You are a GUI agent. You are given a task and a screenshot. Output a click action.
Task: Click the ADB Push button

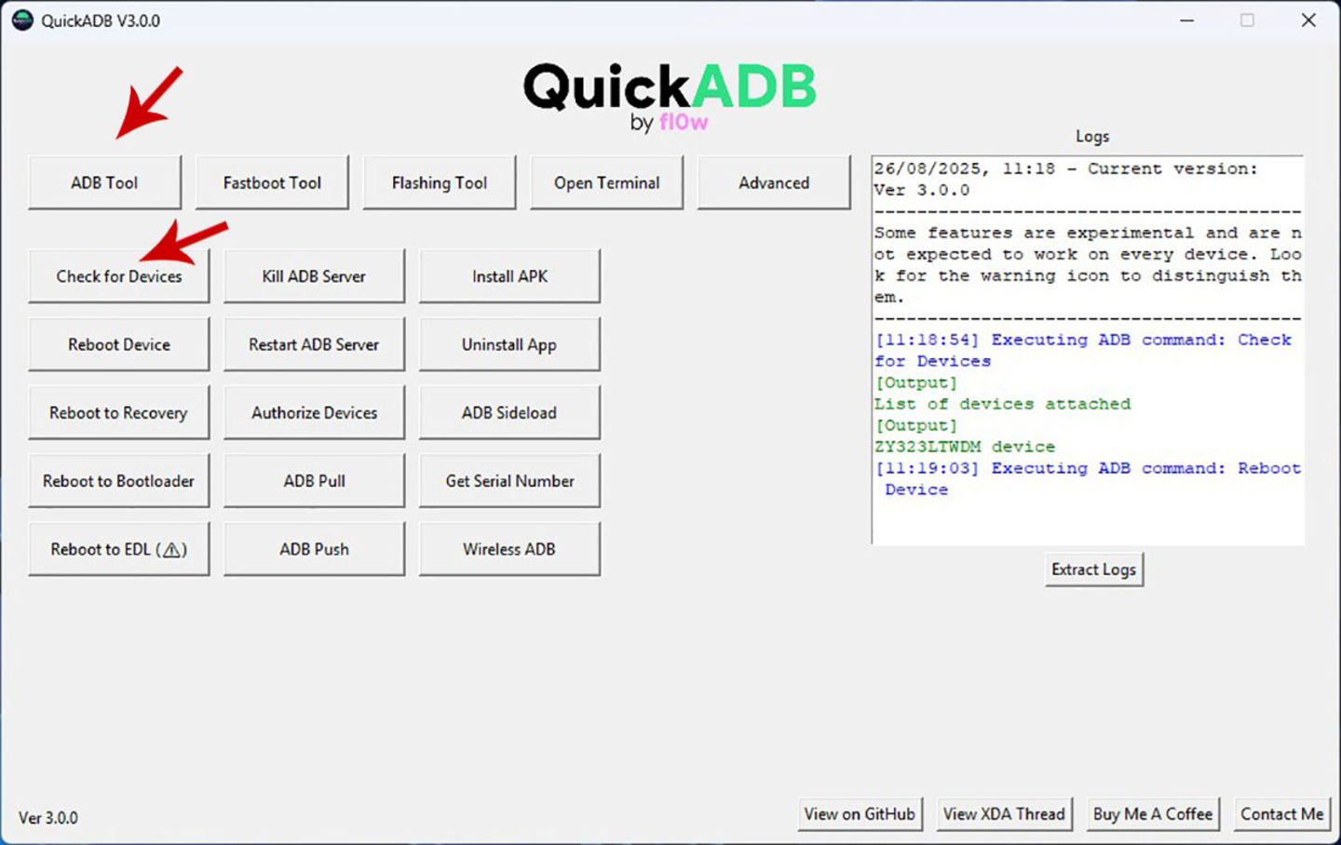click(314, 549)
